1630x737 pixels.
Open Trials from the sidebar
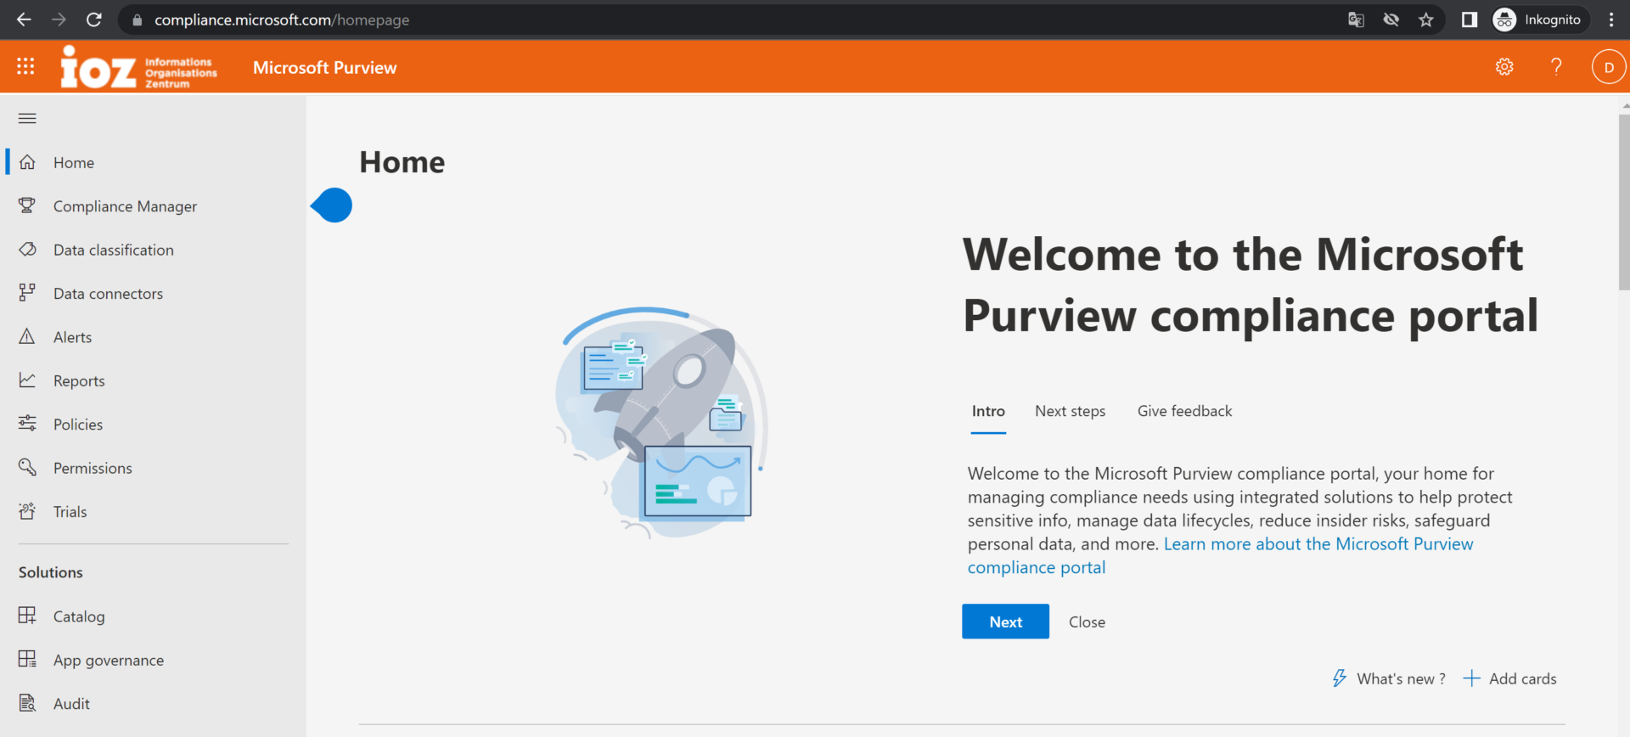(x=153, y=512)
